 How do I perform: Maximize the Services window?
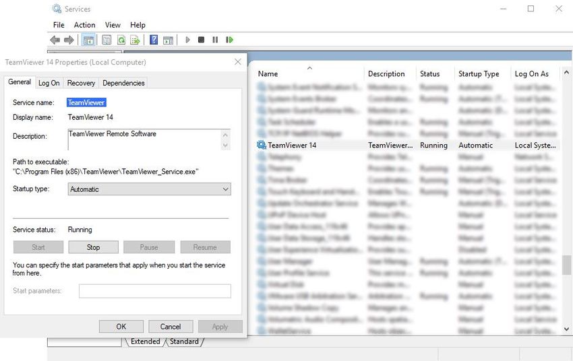tap(531, 8)
